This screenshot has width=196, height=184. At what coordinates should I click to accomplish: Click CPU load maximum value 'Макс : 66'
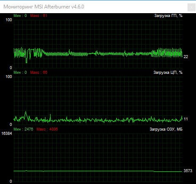tap(39, 72)
